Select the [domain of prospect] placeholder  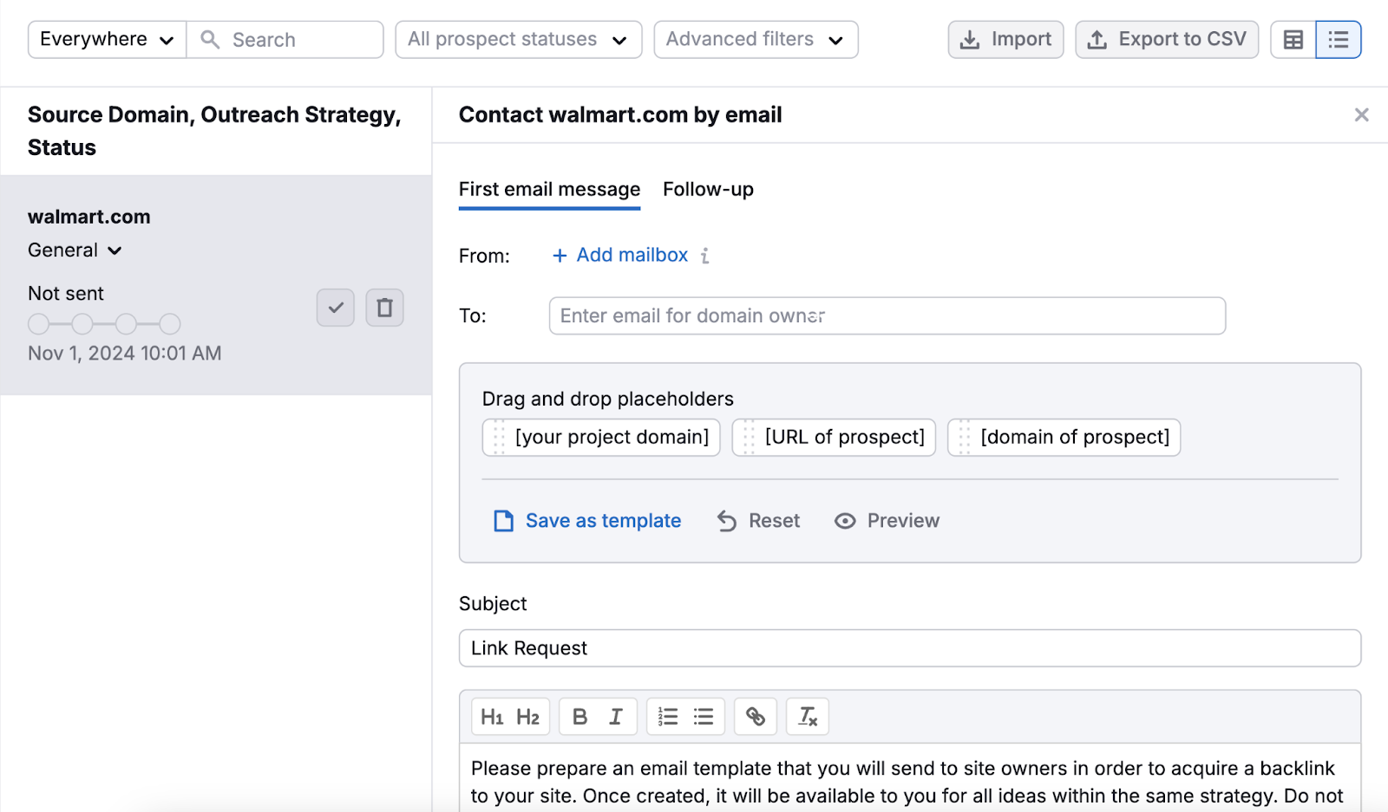pos(1064,437)
